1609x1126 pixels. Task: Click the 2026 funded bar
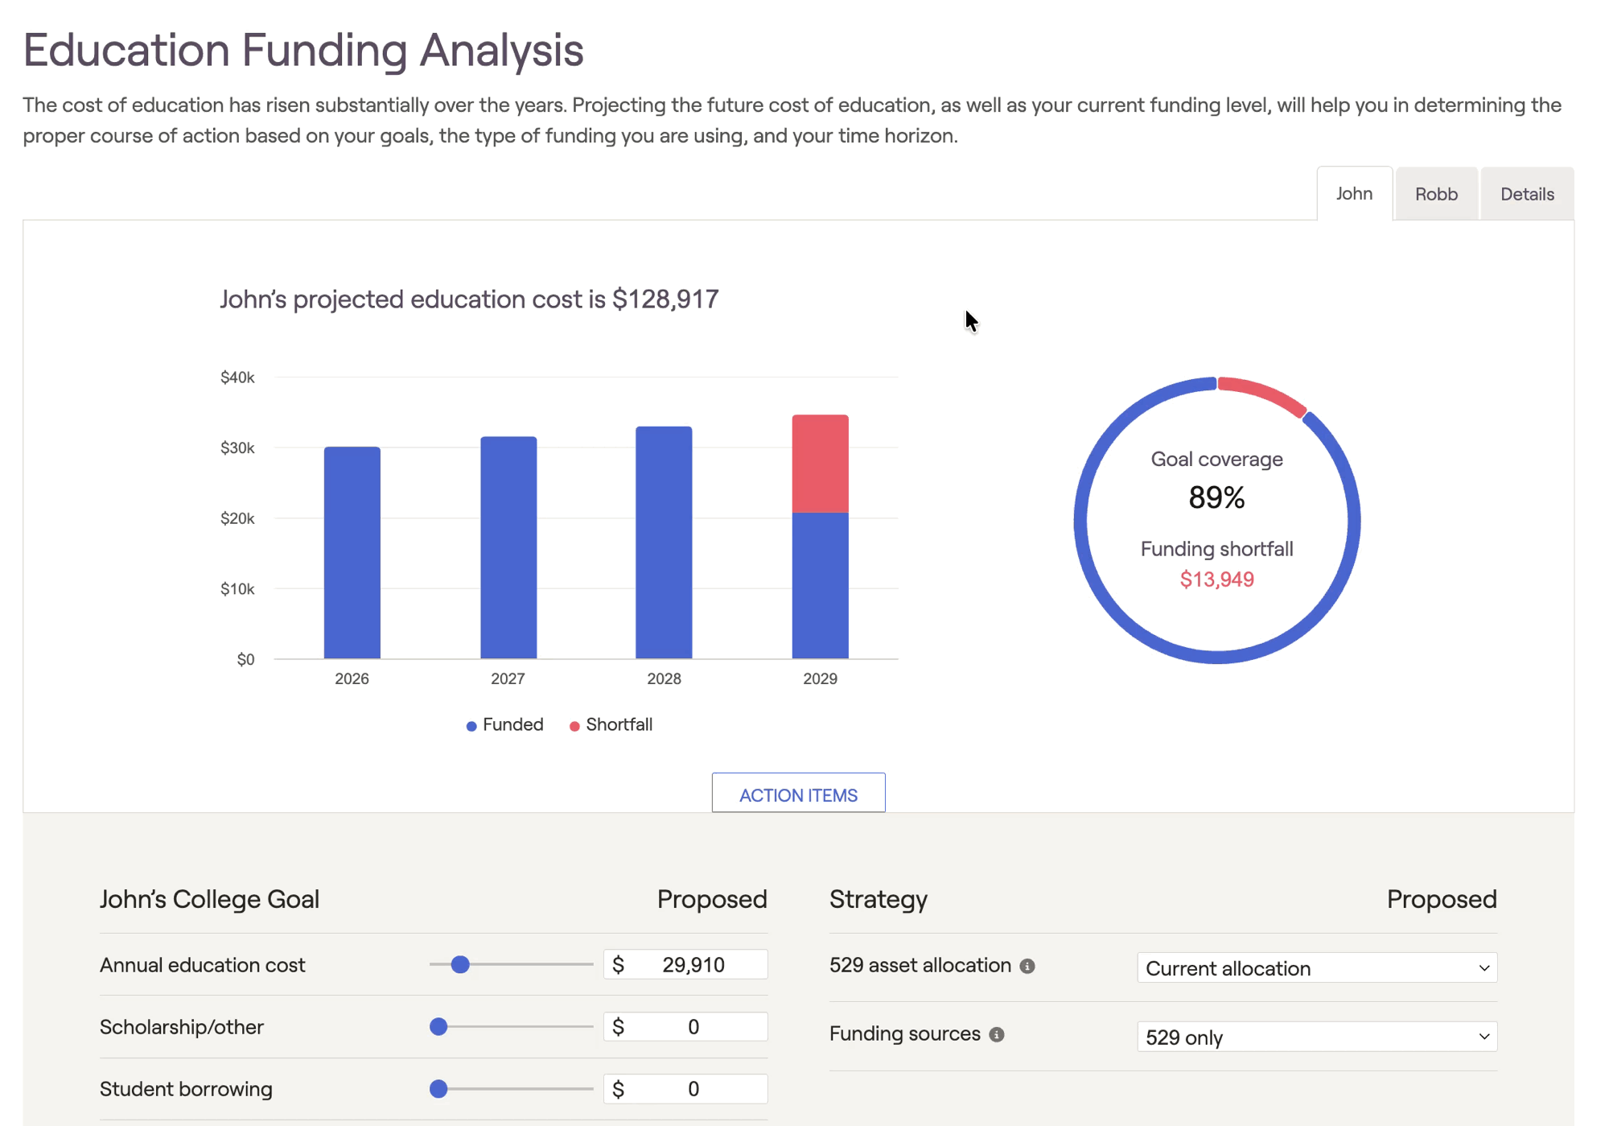tap(352, 552)
